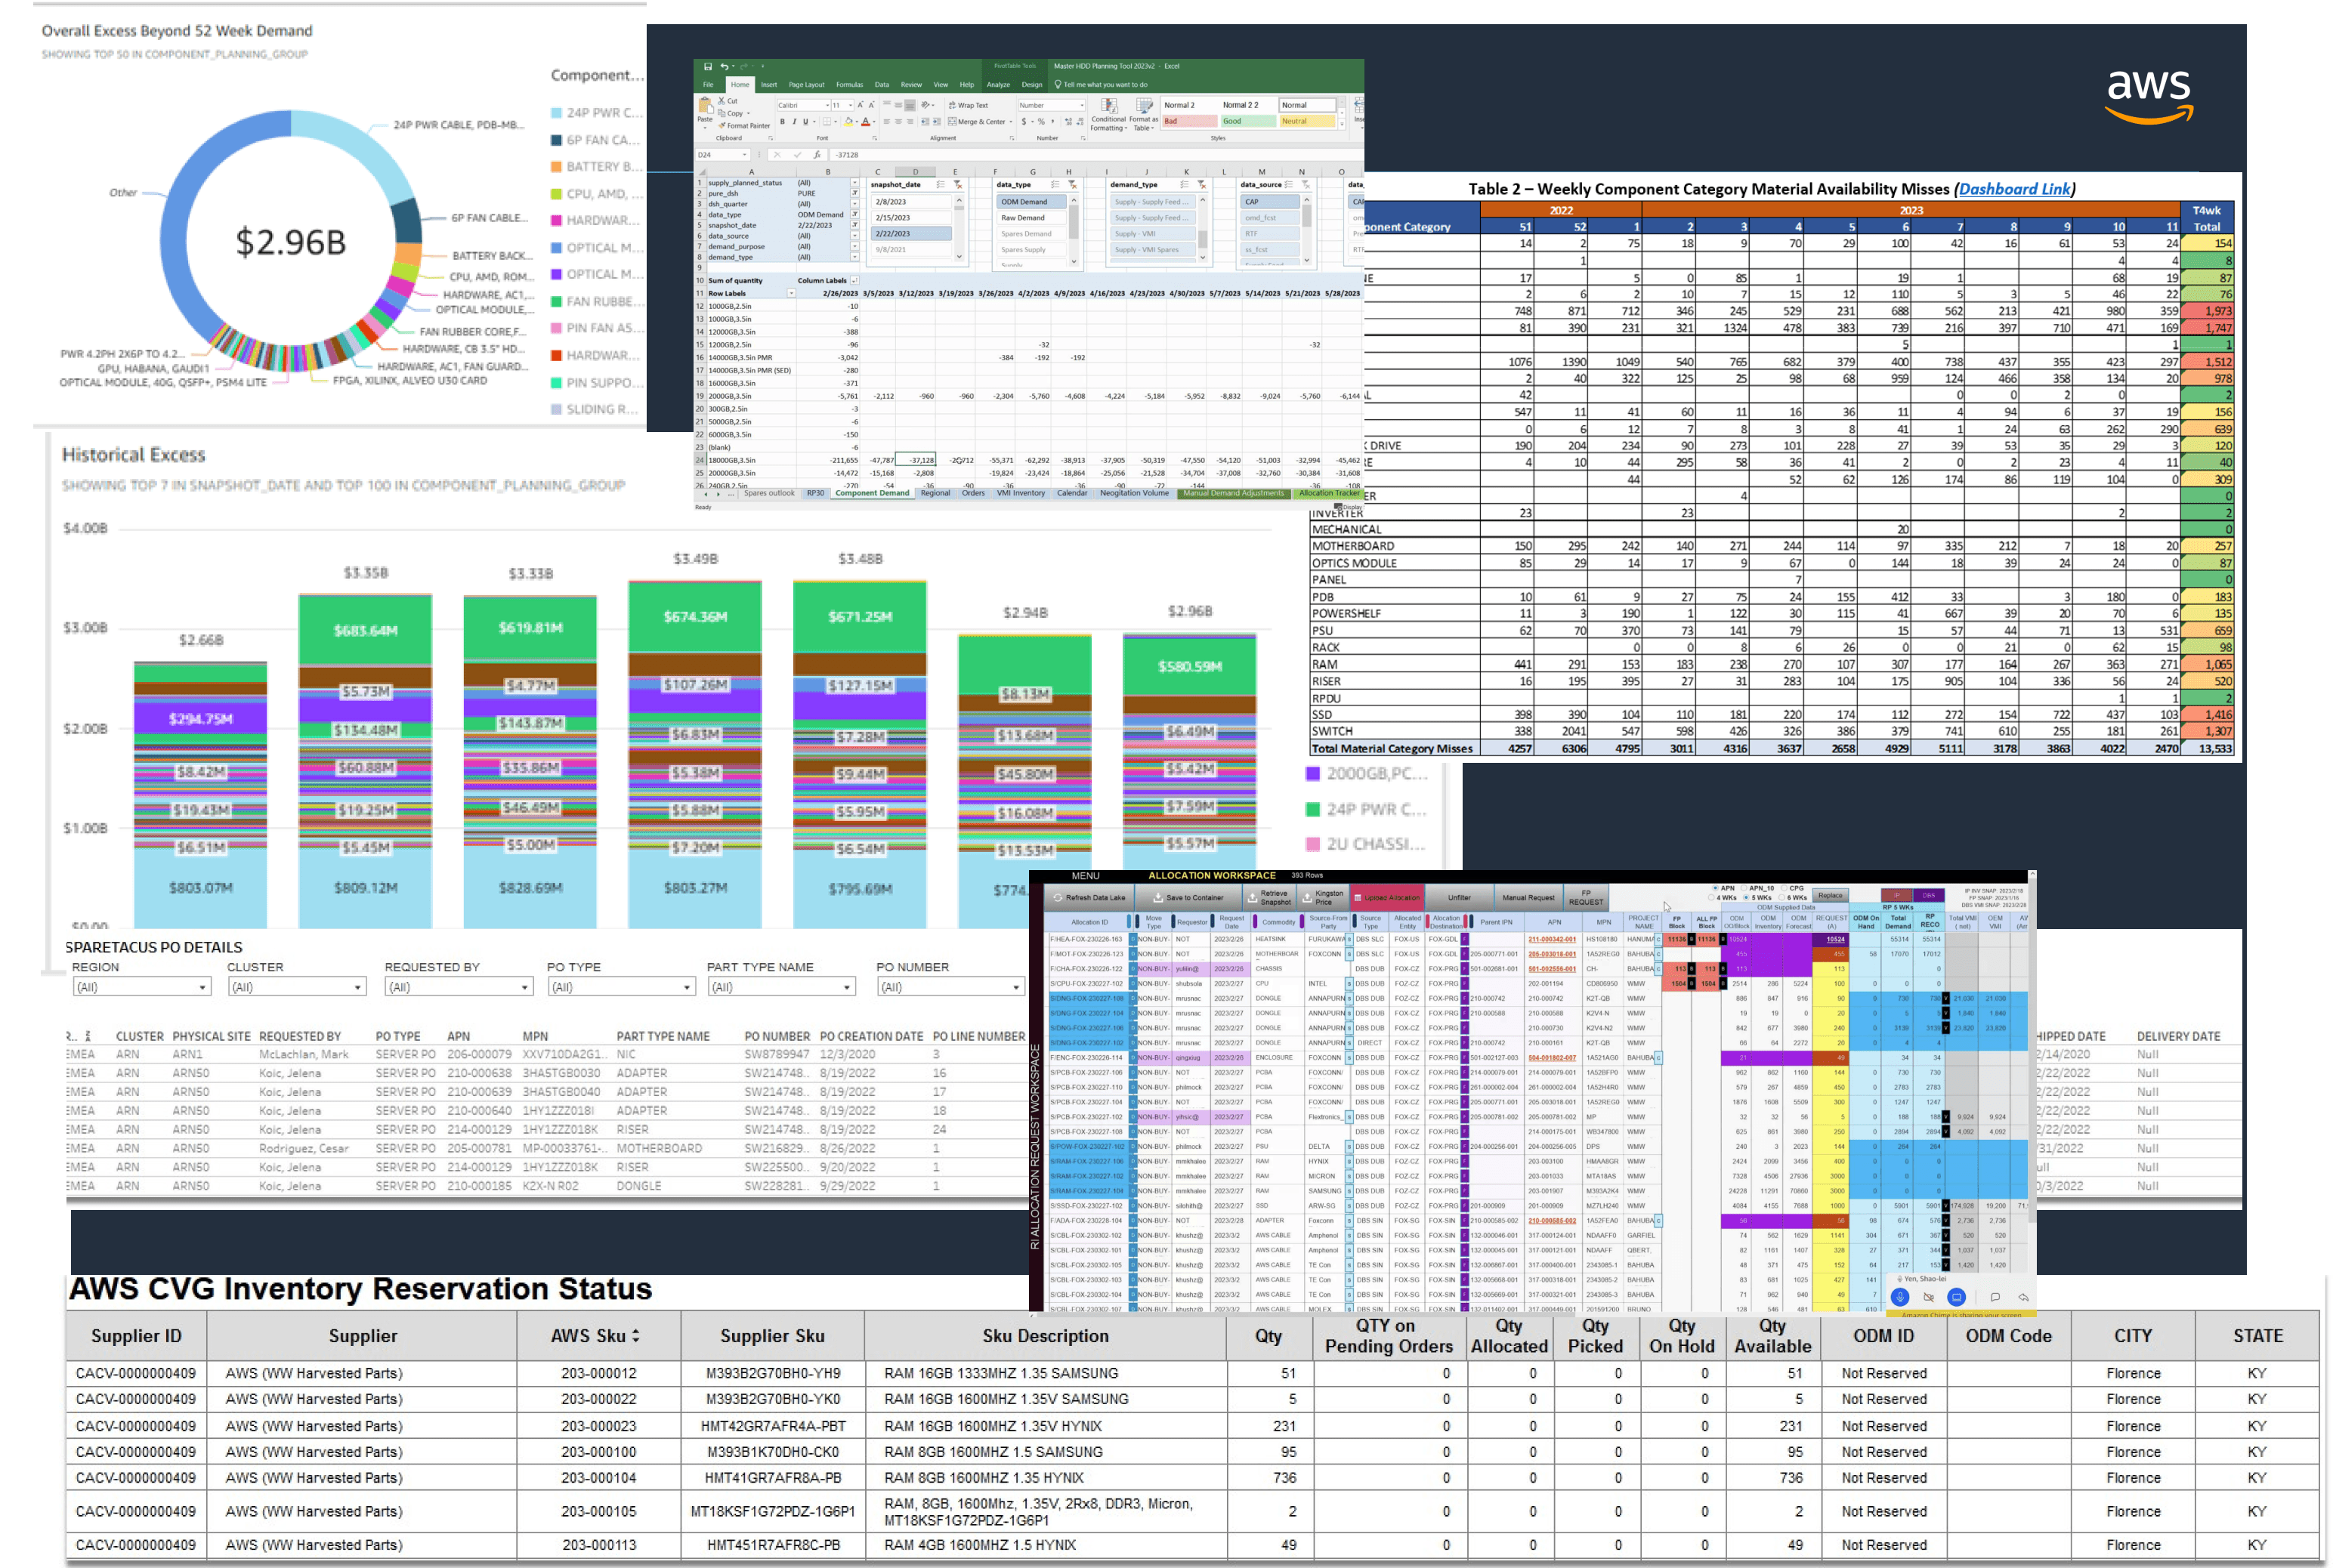Click the Copy icon in the Clipboard group
The height and width of the screenshot is (1568, 2333).
[x=721, y=113]
